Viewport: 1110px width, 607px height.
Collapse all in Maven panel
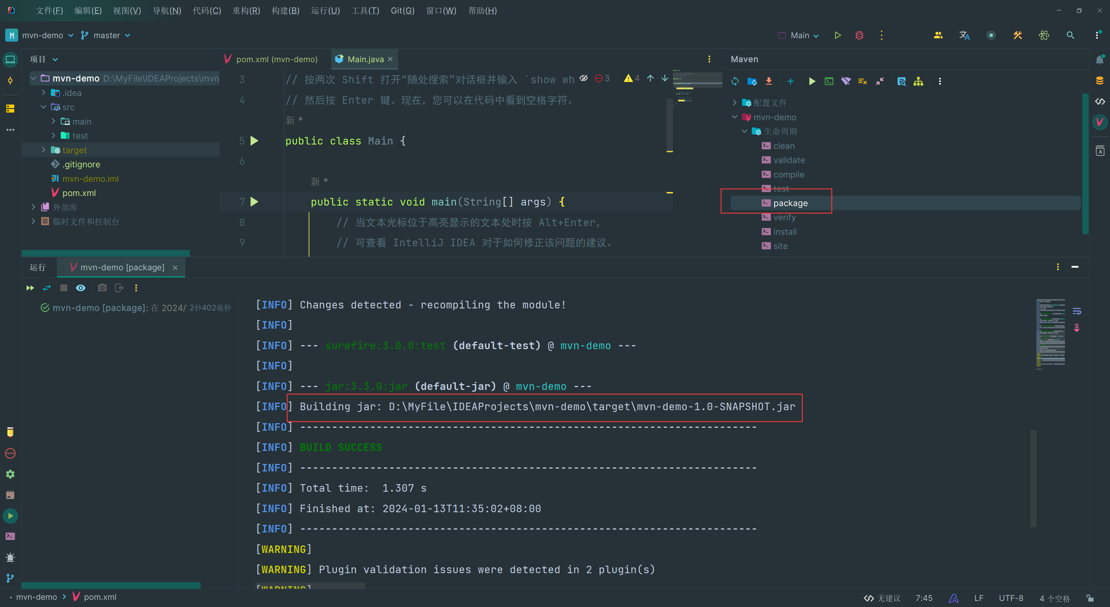click(880, 82)
